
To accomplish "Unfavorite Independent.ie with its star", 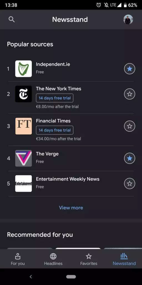I will click(x=130, y=69).
